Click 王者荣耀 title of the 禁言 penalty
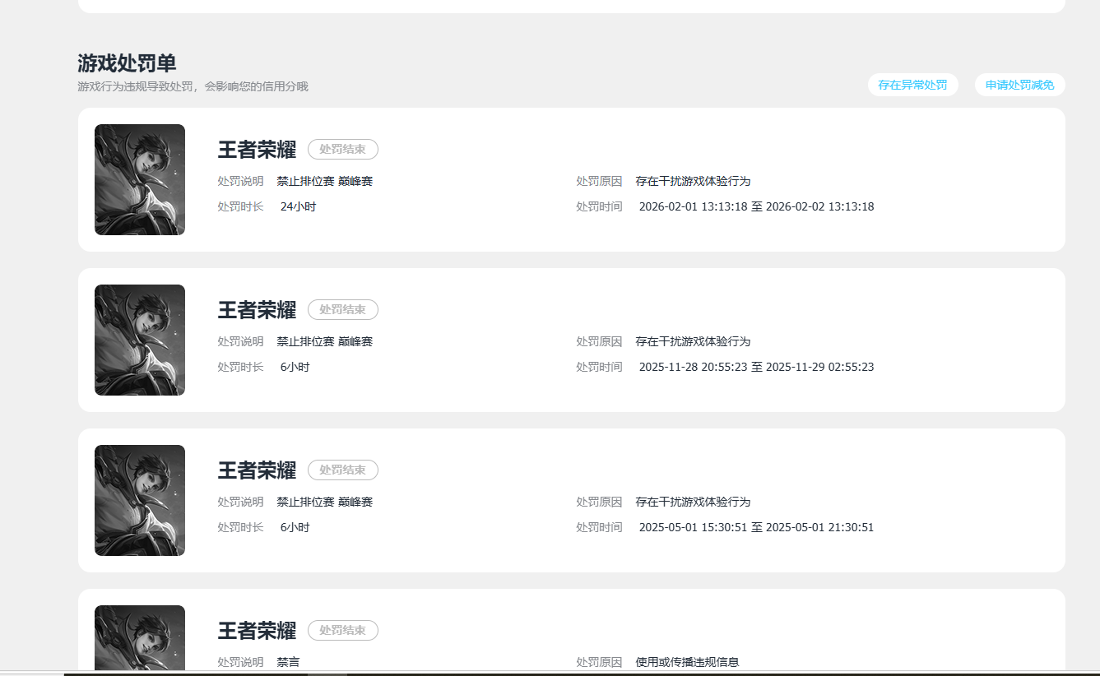Screen dimensions: 1100x676 (x=257, y=631)
